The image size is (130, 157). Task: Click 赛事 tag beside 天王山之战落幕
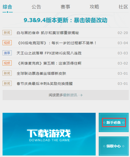click(x=7, y=53)
